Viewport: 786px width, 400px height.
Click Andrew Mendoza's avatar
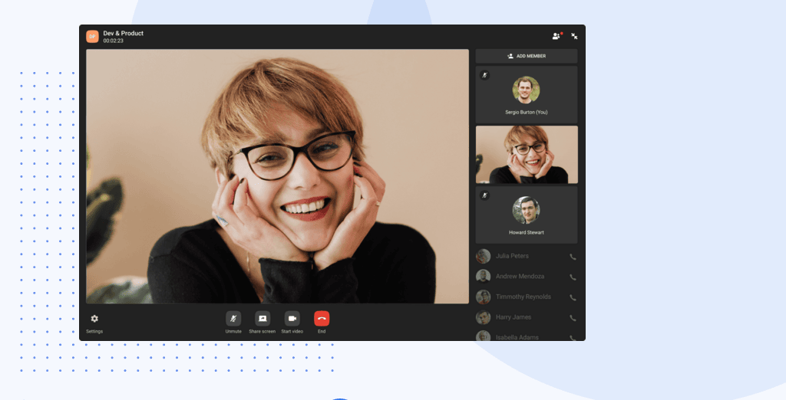[x=484, y=277]
